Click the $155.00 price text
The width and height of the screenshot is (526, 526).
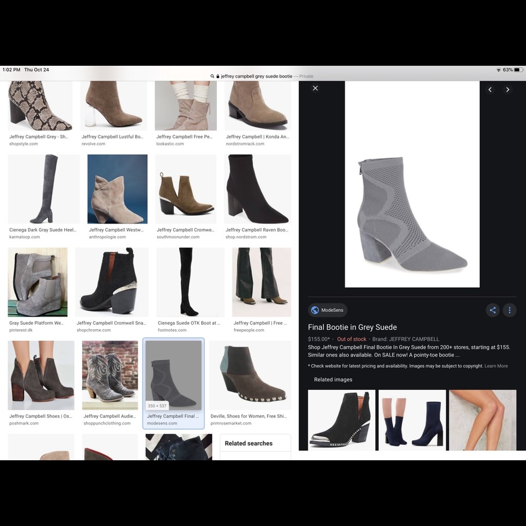319,339
